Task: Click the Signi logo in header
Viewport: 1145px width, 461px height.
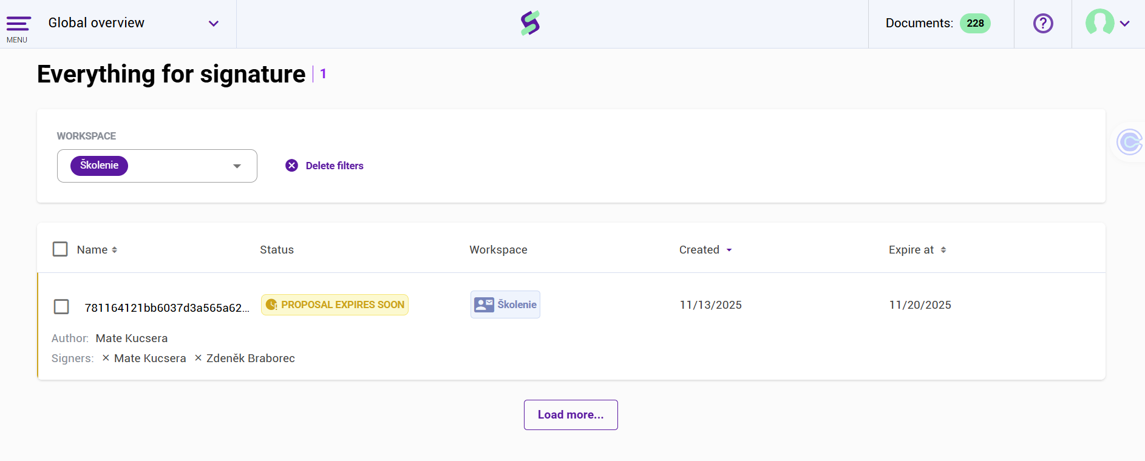Action: pos(530,23)
